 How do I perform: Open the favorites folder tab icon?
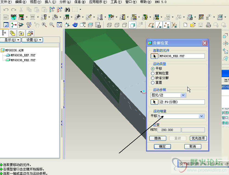(x=21, y=33)
